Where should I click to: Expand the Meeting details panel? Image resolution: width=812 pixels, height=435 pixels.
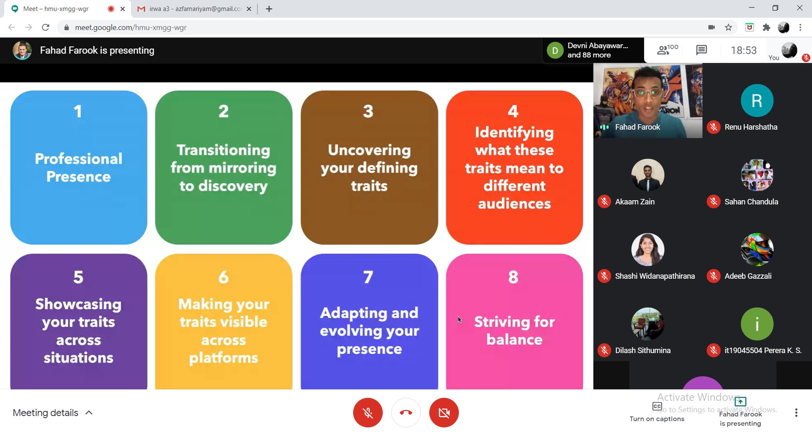click(53, 413)
